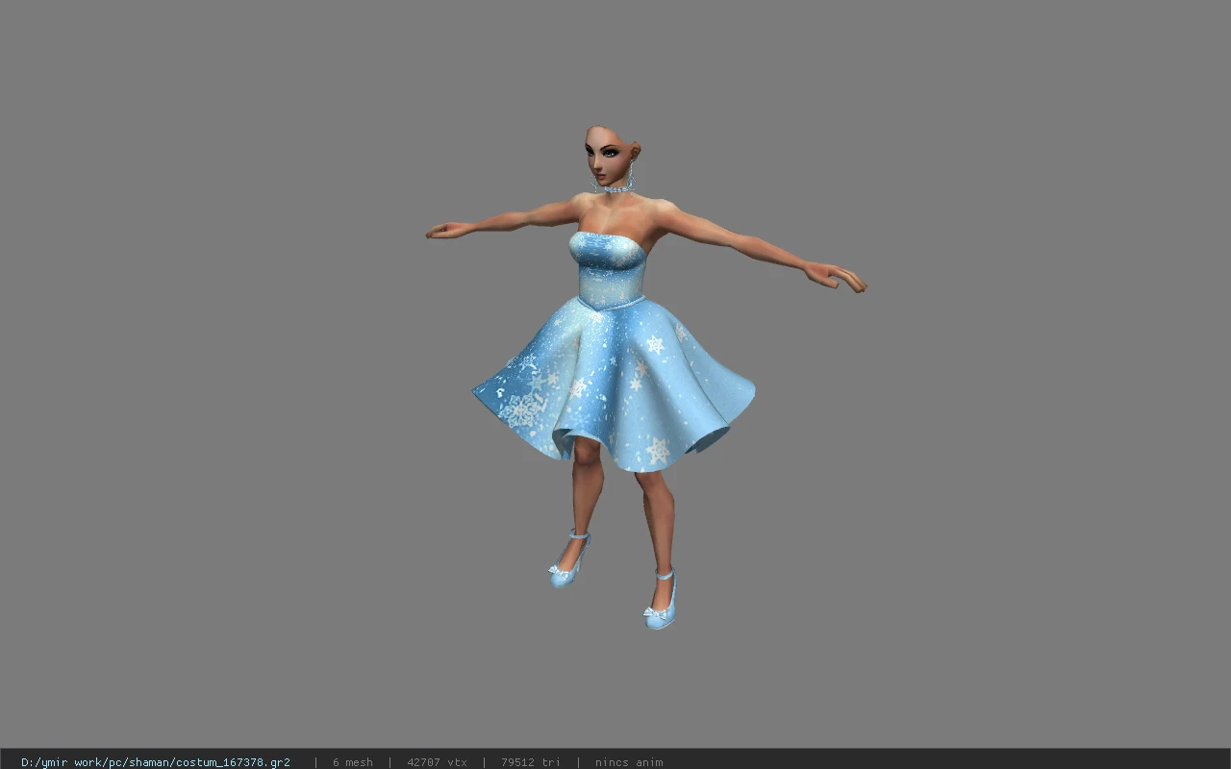Click the 'nincs anim' status entry
This screenshot has width=1231, height=769.
click(629, 762)
